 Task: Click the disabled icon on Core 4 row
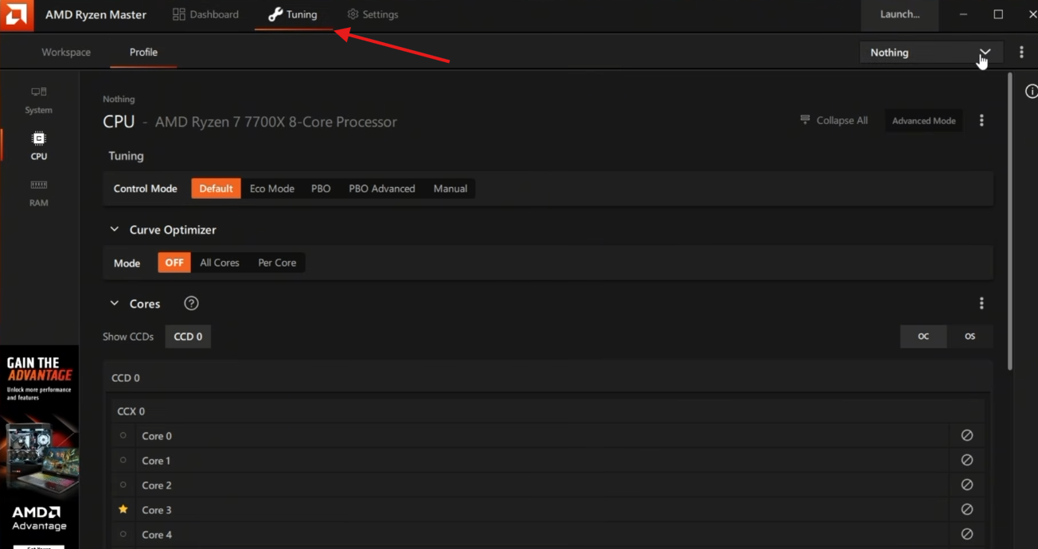pyautogui.click(x=966, y=534)
